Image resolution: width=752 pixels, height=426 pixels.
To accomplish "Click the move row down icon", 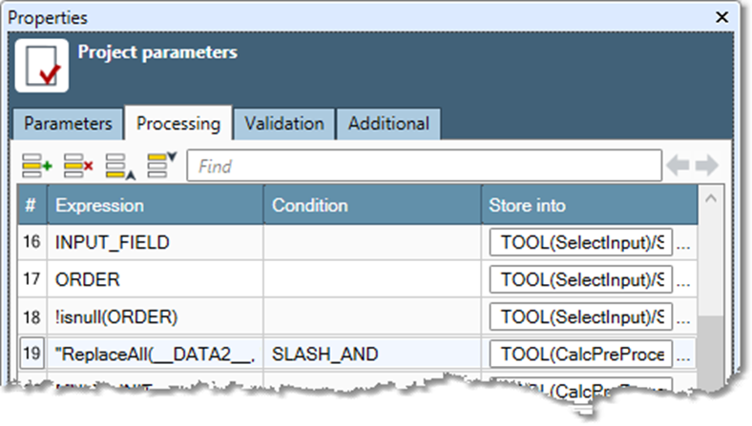I will 160,165.
